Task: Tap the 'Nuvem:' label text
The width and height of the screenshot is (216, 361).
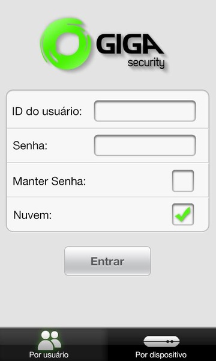Action: [33, 215]
